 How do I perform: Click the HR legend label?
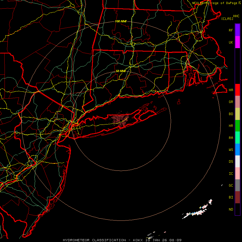pos(231,126)
